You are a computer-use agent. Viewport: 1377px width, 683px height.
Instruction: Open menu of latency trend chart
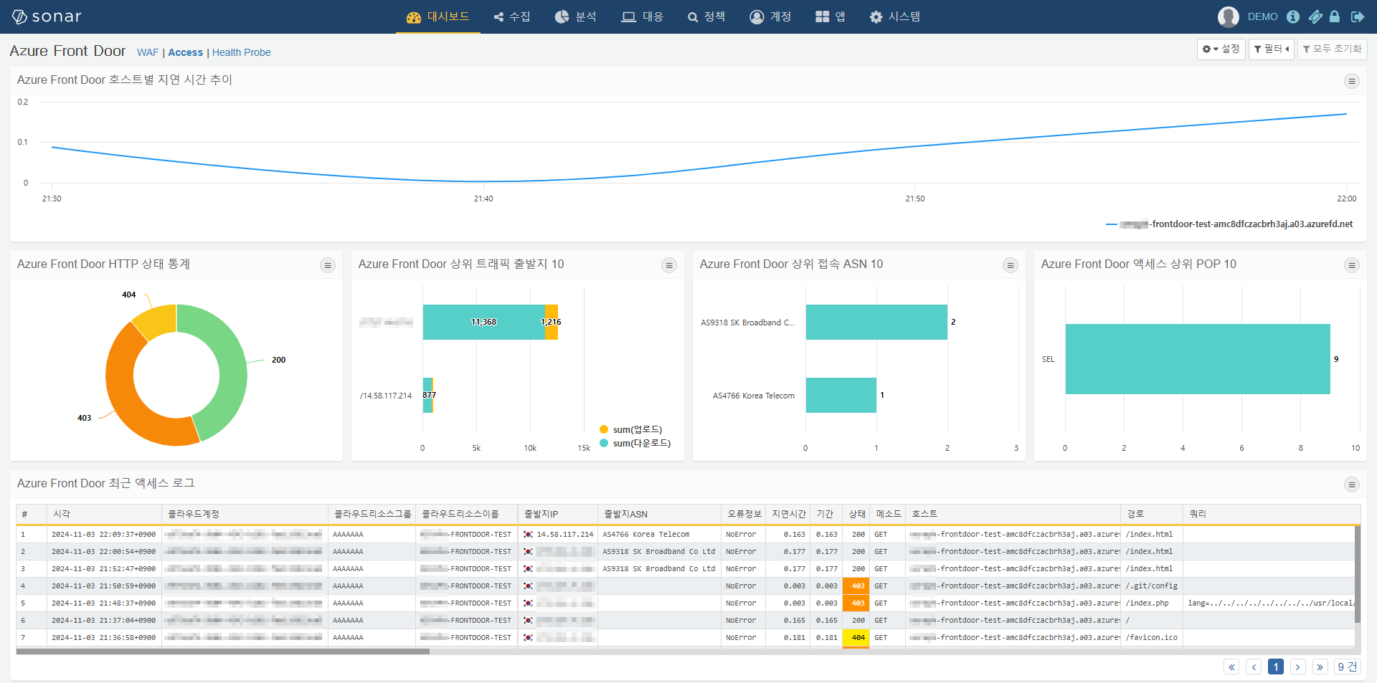(x=1352, y=81)
